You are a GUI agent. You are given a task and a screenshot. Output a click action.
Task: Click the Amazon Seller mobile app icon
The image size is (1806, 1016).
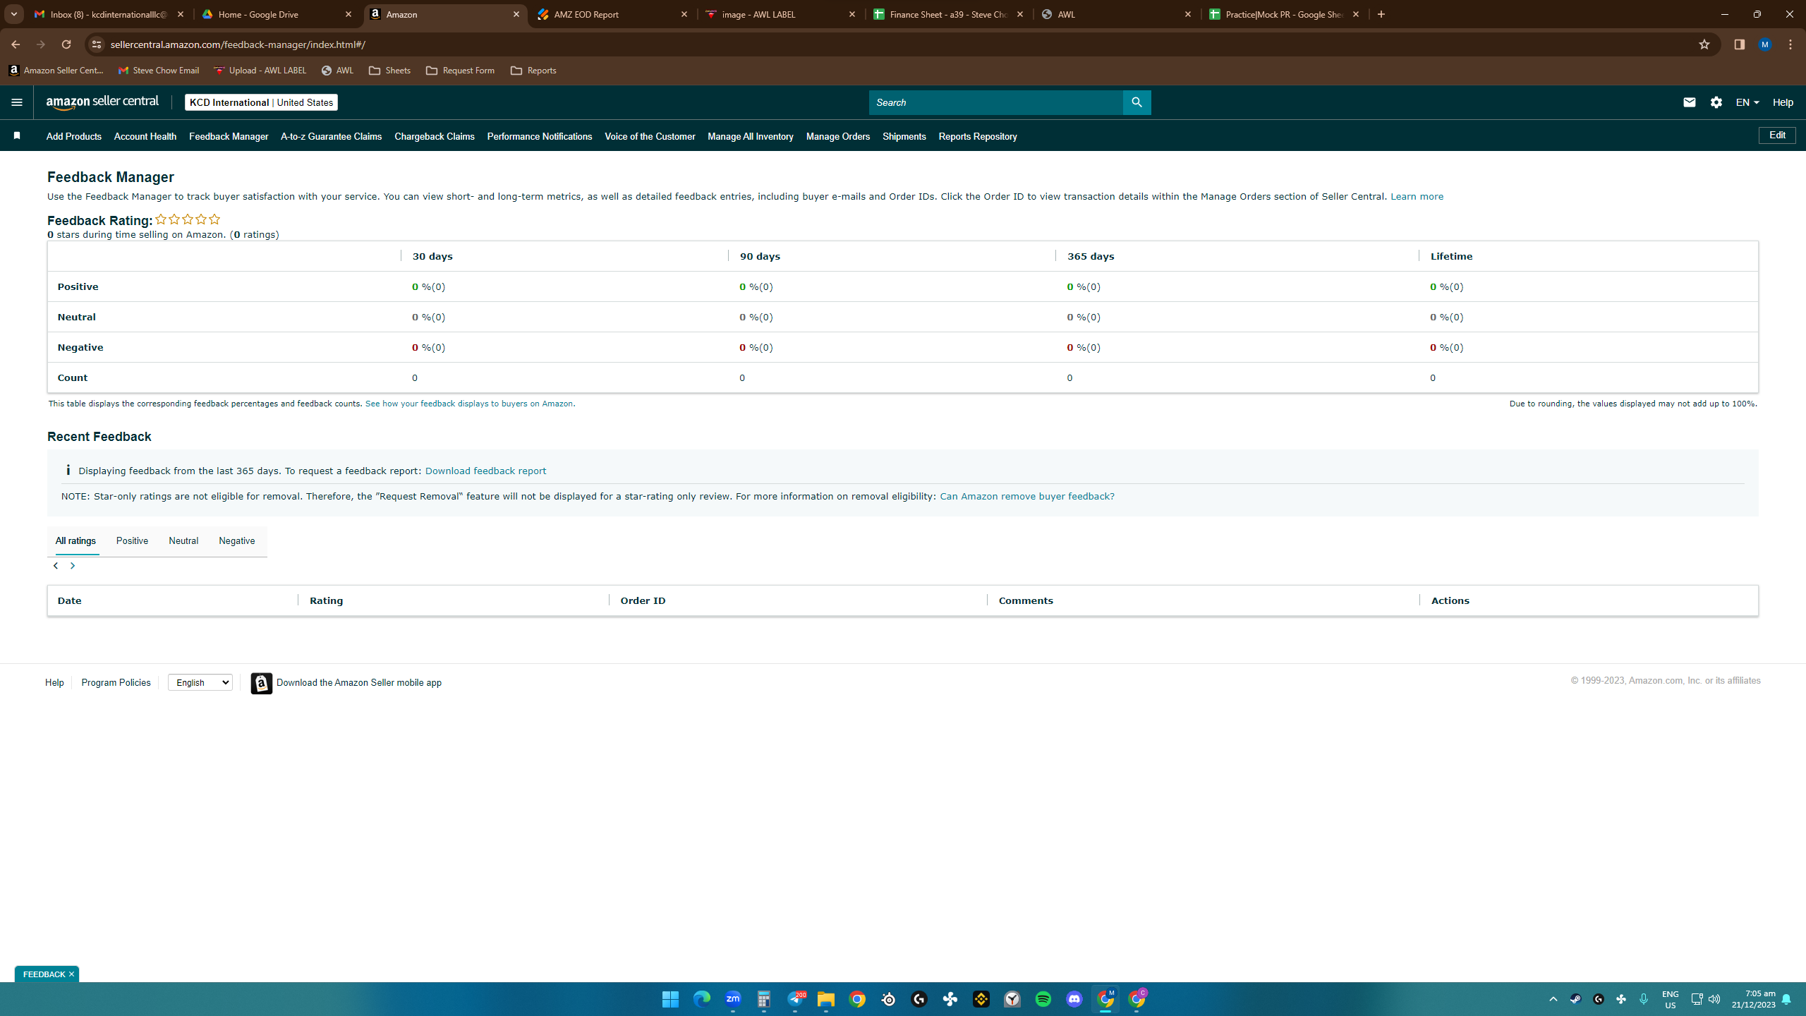262,683
